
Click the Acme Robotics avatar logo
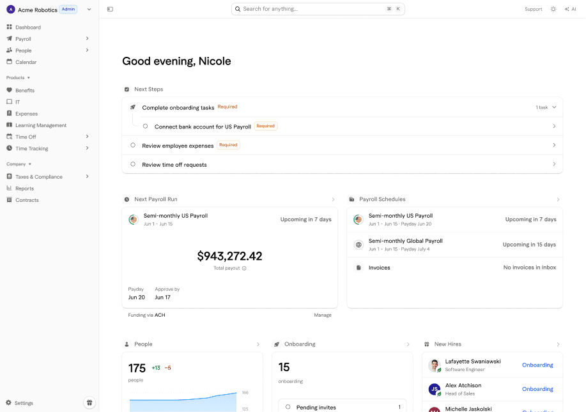11,10
